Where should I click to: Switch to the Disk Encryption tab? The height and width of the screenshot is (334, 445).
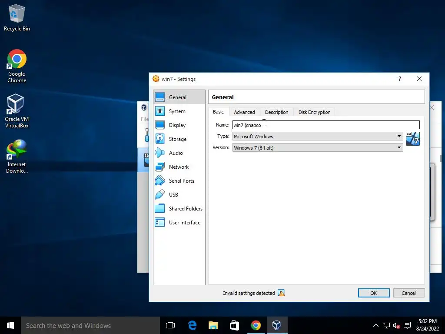314,112
